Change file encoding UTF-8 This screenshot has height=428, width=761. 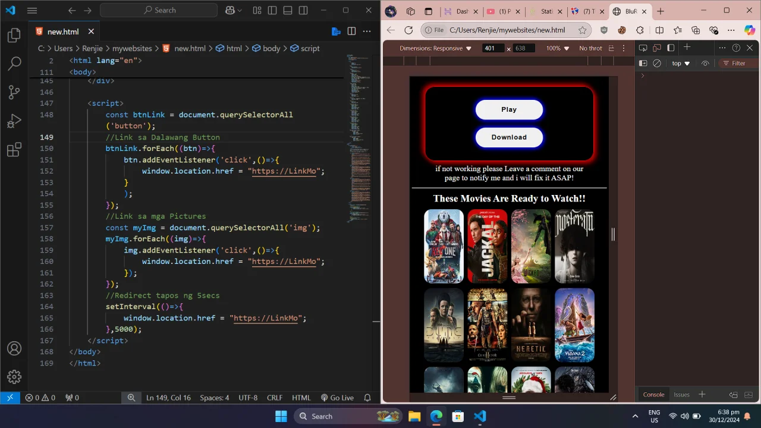248,398
